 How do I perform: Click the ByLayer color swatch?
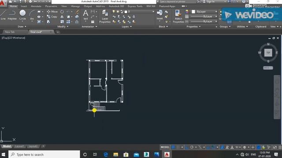tap(193, 12)
